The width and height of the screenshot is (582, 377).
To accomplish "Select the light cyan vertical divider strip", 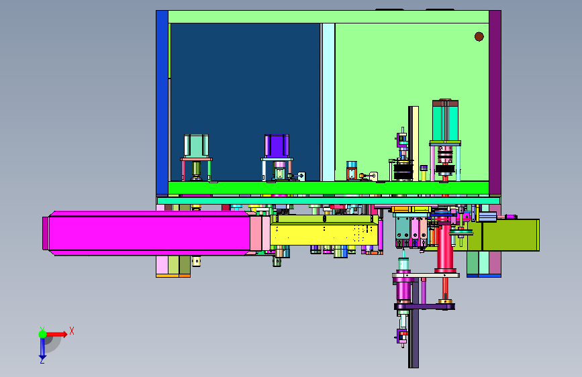I will coord(328,102).
